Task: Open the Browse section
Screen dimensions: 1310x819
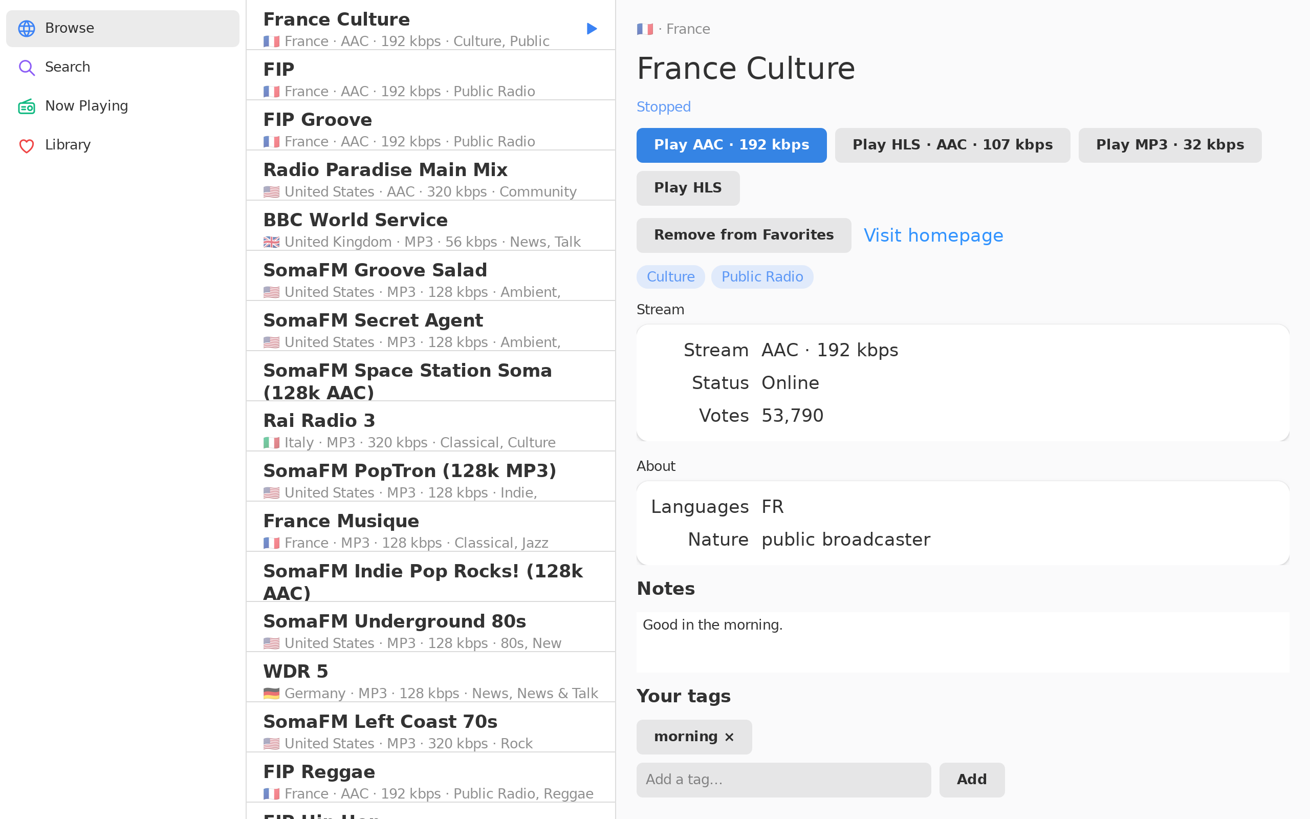Action: click(x=122, y=28)
